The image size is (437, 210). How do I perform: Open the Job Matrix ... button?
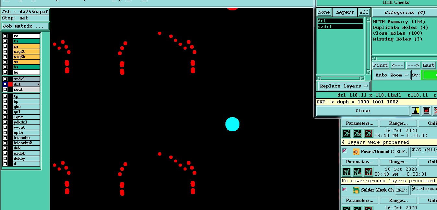tap(25, 26)
